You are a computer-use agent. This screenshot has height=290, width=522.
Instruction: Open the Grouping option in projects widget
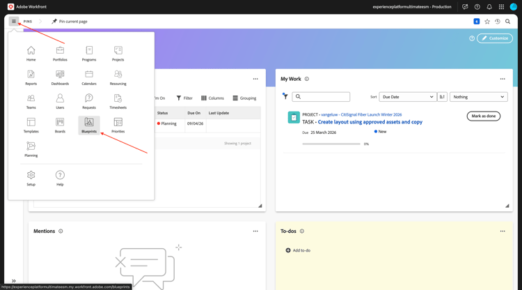(x=244, y=98)
